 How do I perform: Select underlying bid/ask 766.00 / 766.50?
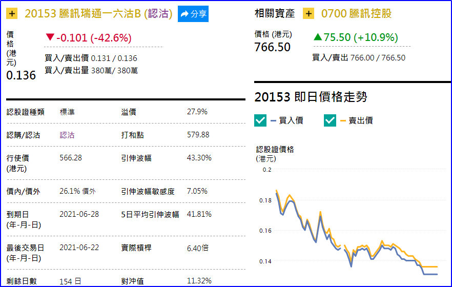pyautogui.click(x=378, y=57)
